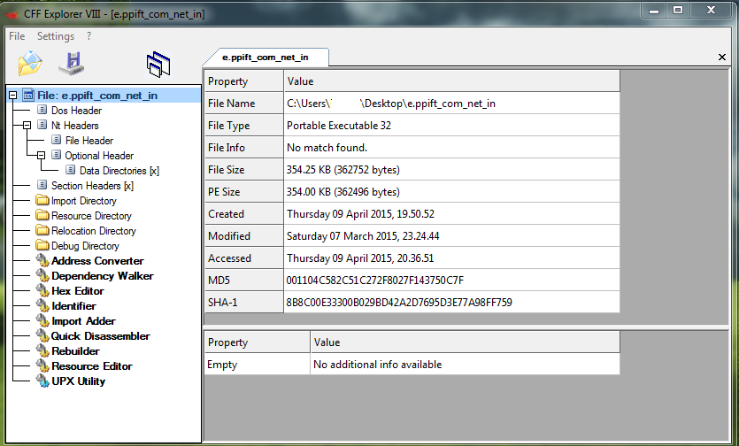Click the Nt Headers page icon
Viewport: 739px width, 446px height.
(x=42, y=126)
